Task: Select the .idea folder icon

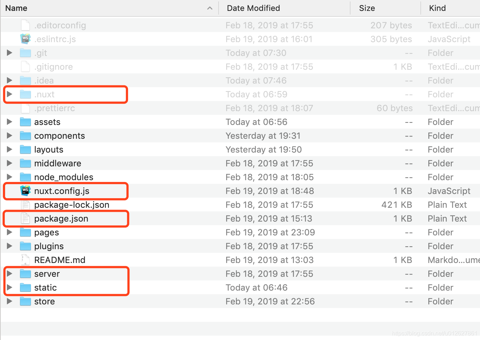Action: point(25,81)
